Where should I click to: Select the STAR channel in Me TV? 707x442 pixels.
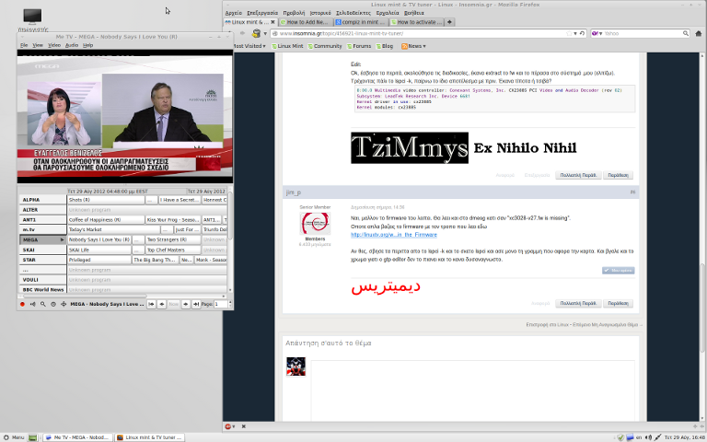pyautogui.click(x=43, y=260)
